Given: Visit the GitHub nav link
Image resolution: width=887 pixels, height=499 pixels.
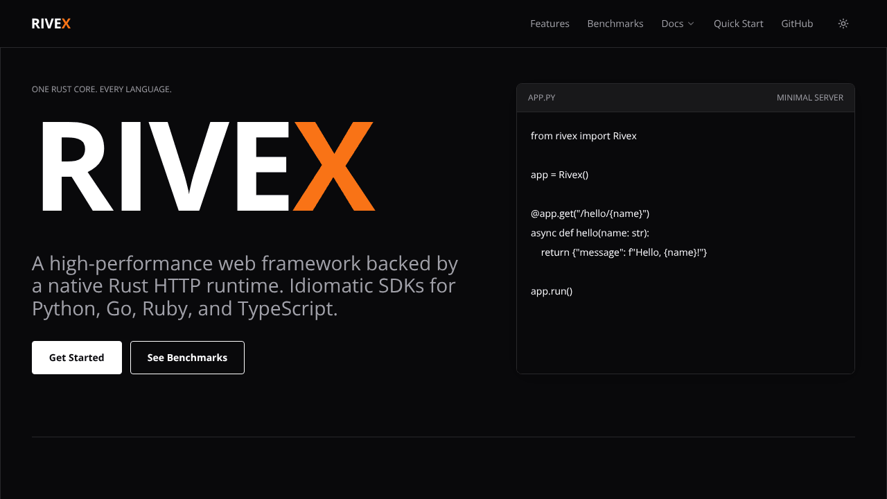Looking at the screenshot, I should (797, 24).
